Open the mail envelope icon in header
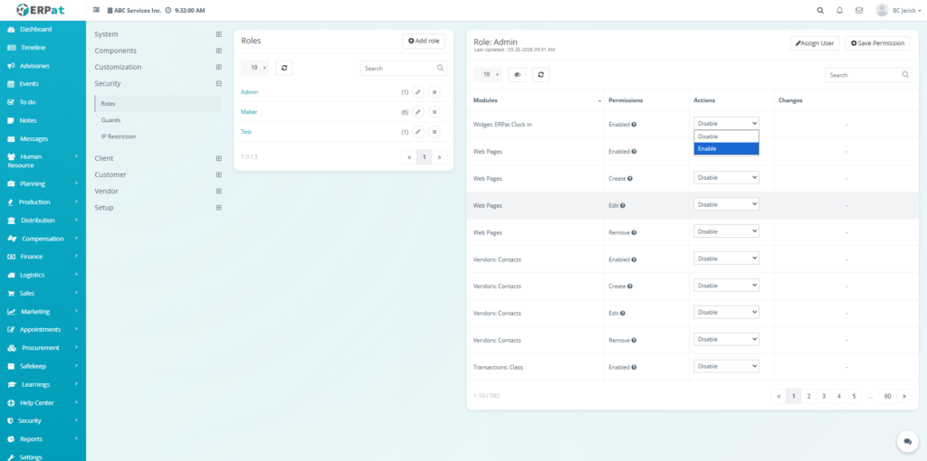This screenshot has width=927, height=461. pos(858,10)
